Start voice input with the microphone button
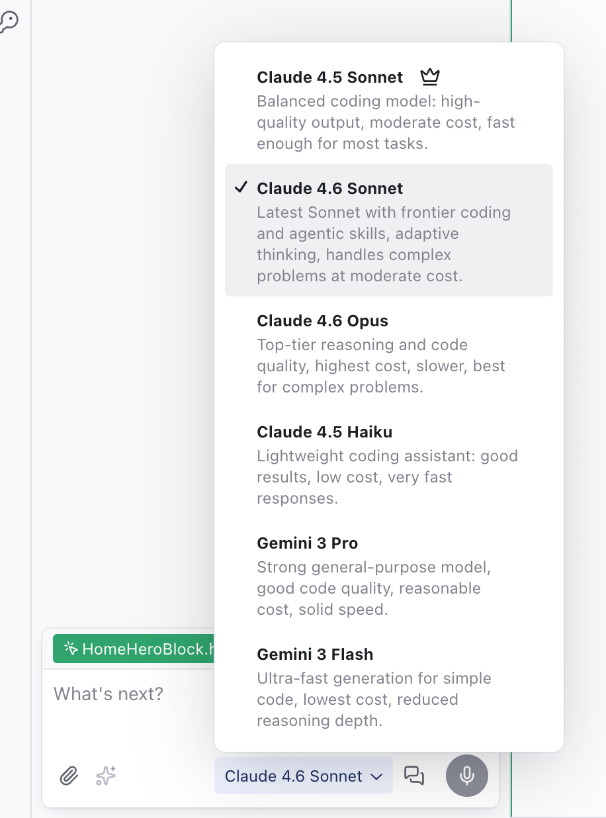The height and width of the screenshot is (818, 606). (467, 775)
